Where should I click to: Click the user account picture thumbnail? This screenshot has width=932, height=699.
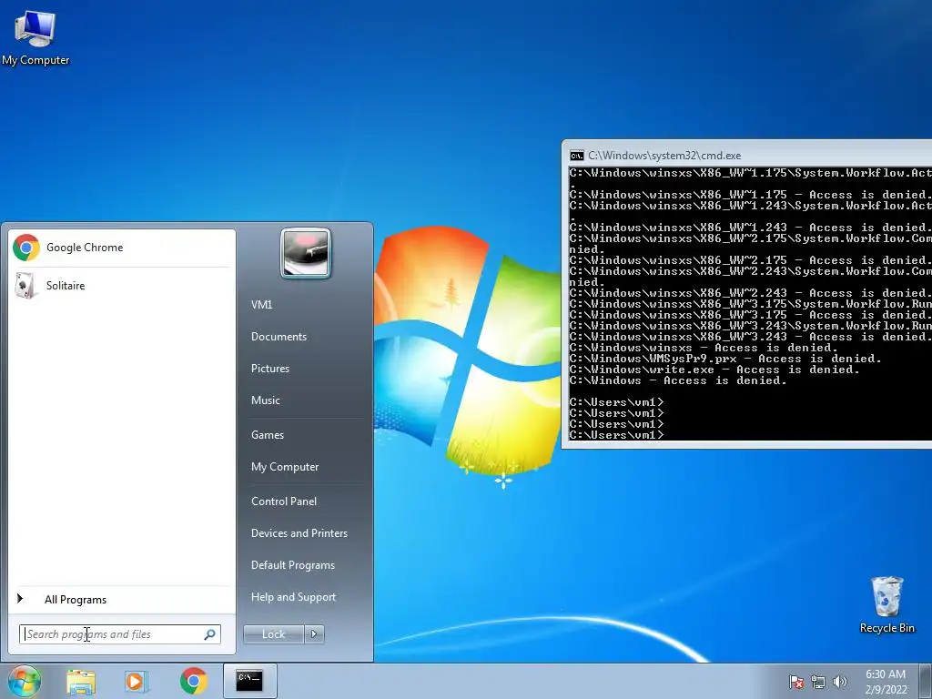click(x=306, y=253)
